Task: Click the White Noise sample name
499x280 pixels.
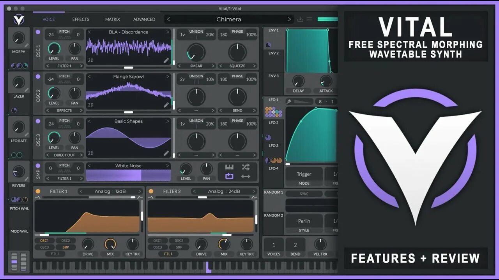Action: point(129,166)
